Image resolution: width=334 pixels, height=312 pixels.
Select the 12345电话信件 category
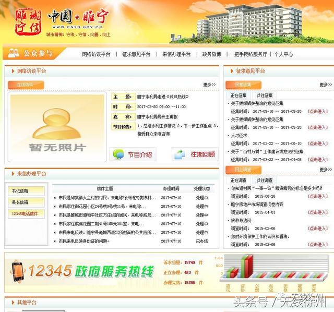pyautogui.click(x=26, y=213)
